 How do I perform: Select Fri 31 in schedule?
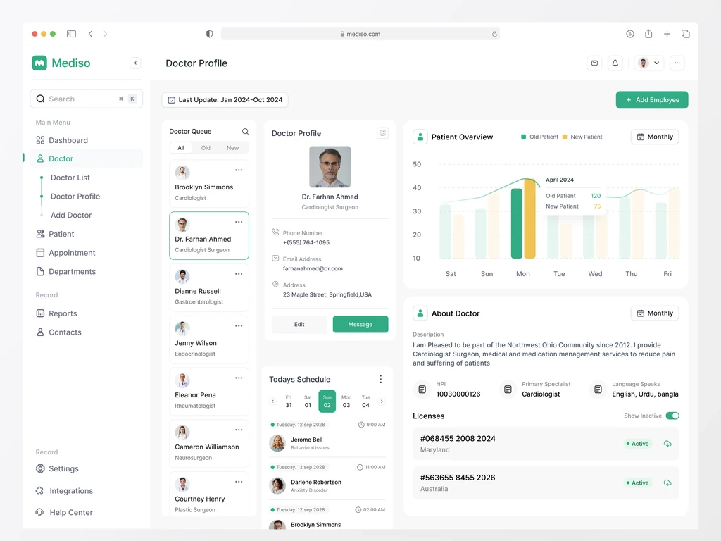point(289,402)
